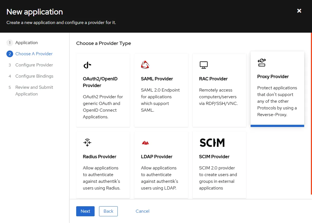Jump to the Configure Provider step

(34, 65)
